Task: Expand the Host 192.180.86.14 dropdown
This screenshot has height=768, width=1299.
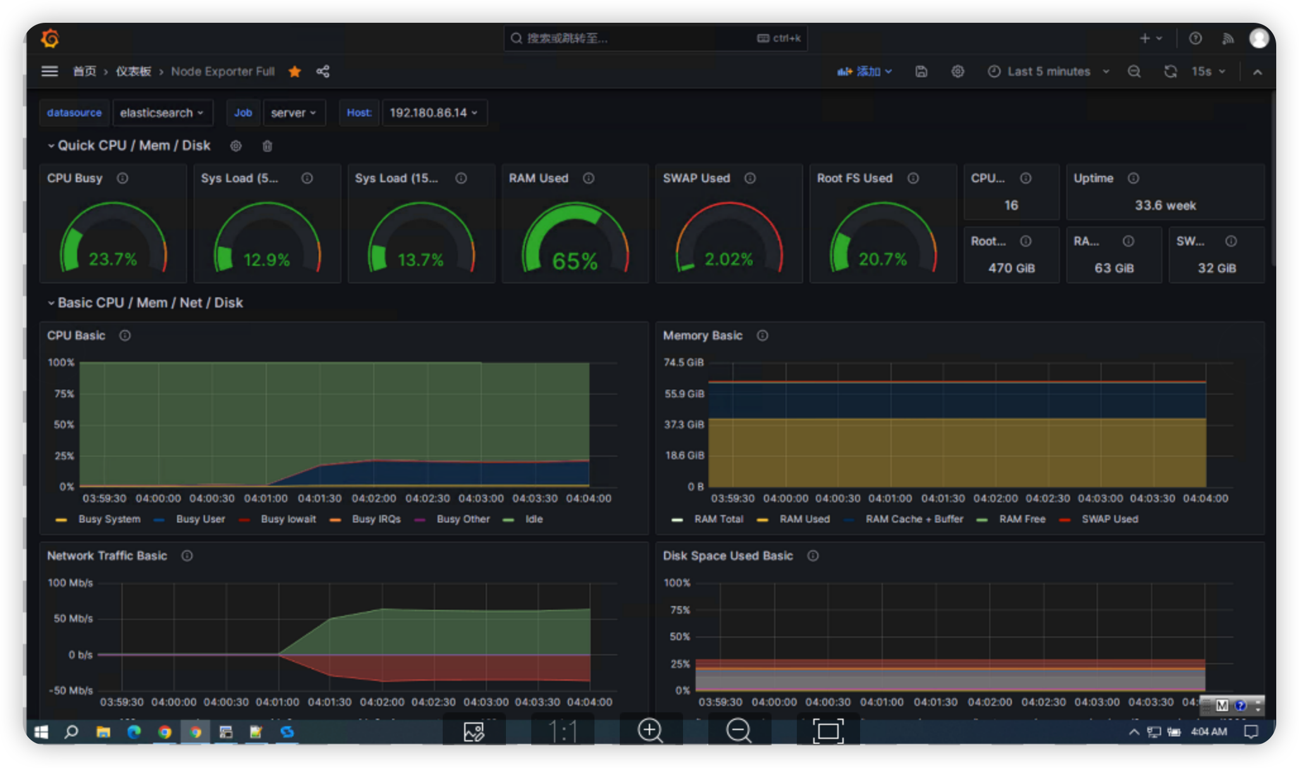Action: (434, 113)
